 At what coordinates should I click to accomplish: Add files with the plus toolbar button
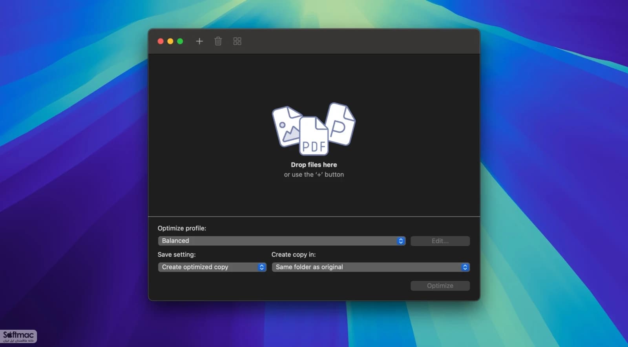(199, 41)
